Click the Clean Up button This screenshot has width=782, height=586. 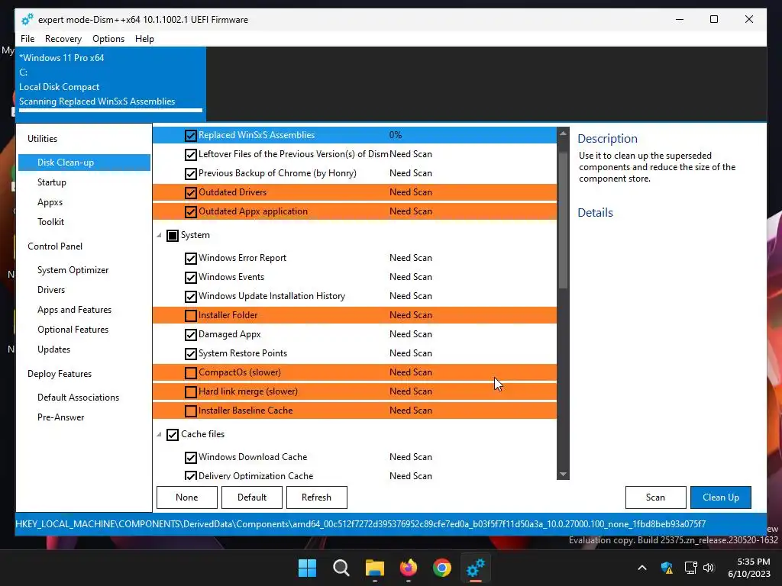click(721, 497)
